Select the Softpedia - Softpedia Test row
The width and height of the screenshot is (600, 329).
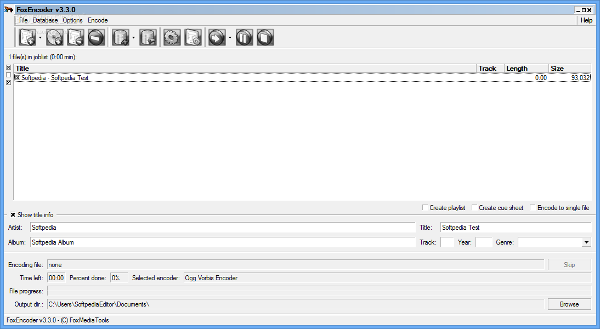[x=302, y=78]
